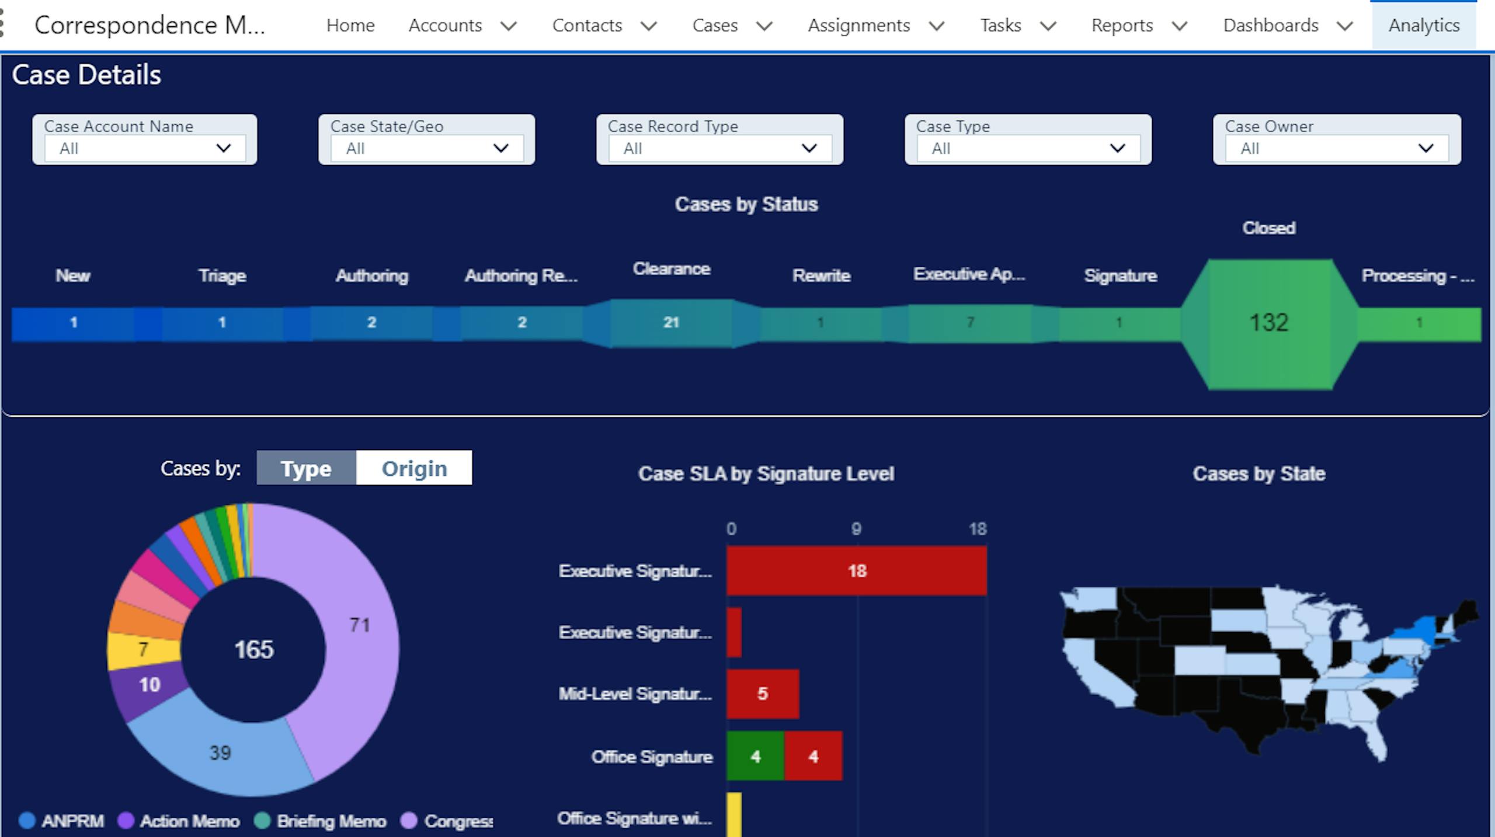1495x837 pixels.
Task: Expand the Contacts nav chevron
Action: click(x=649, y=26)
